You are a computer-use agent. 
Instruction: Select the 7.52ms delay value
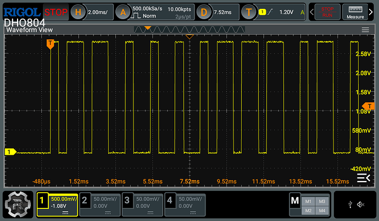point(222,12)
